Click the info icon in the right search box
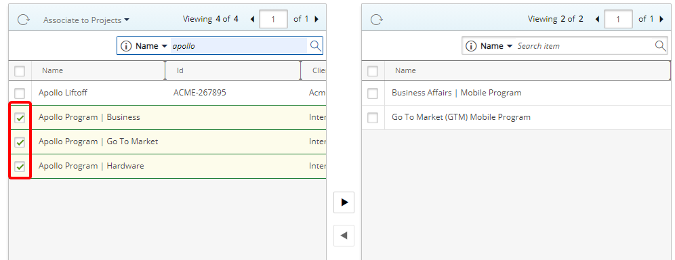 pyautogui.click(x=471, y=46)
